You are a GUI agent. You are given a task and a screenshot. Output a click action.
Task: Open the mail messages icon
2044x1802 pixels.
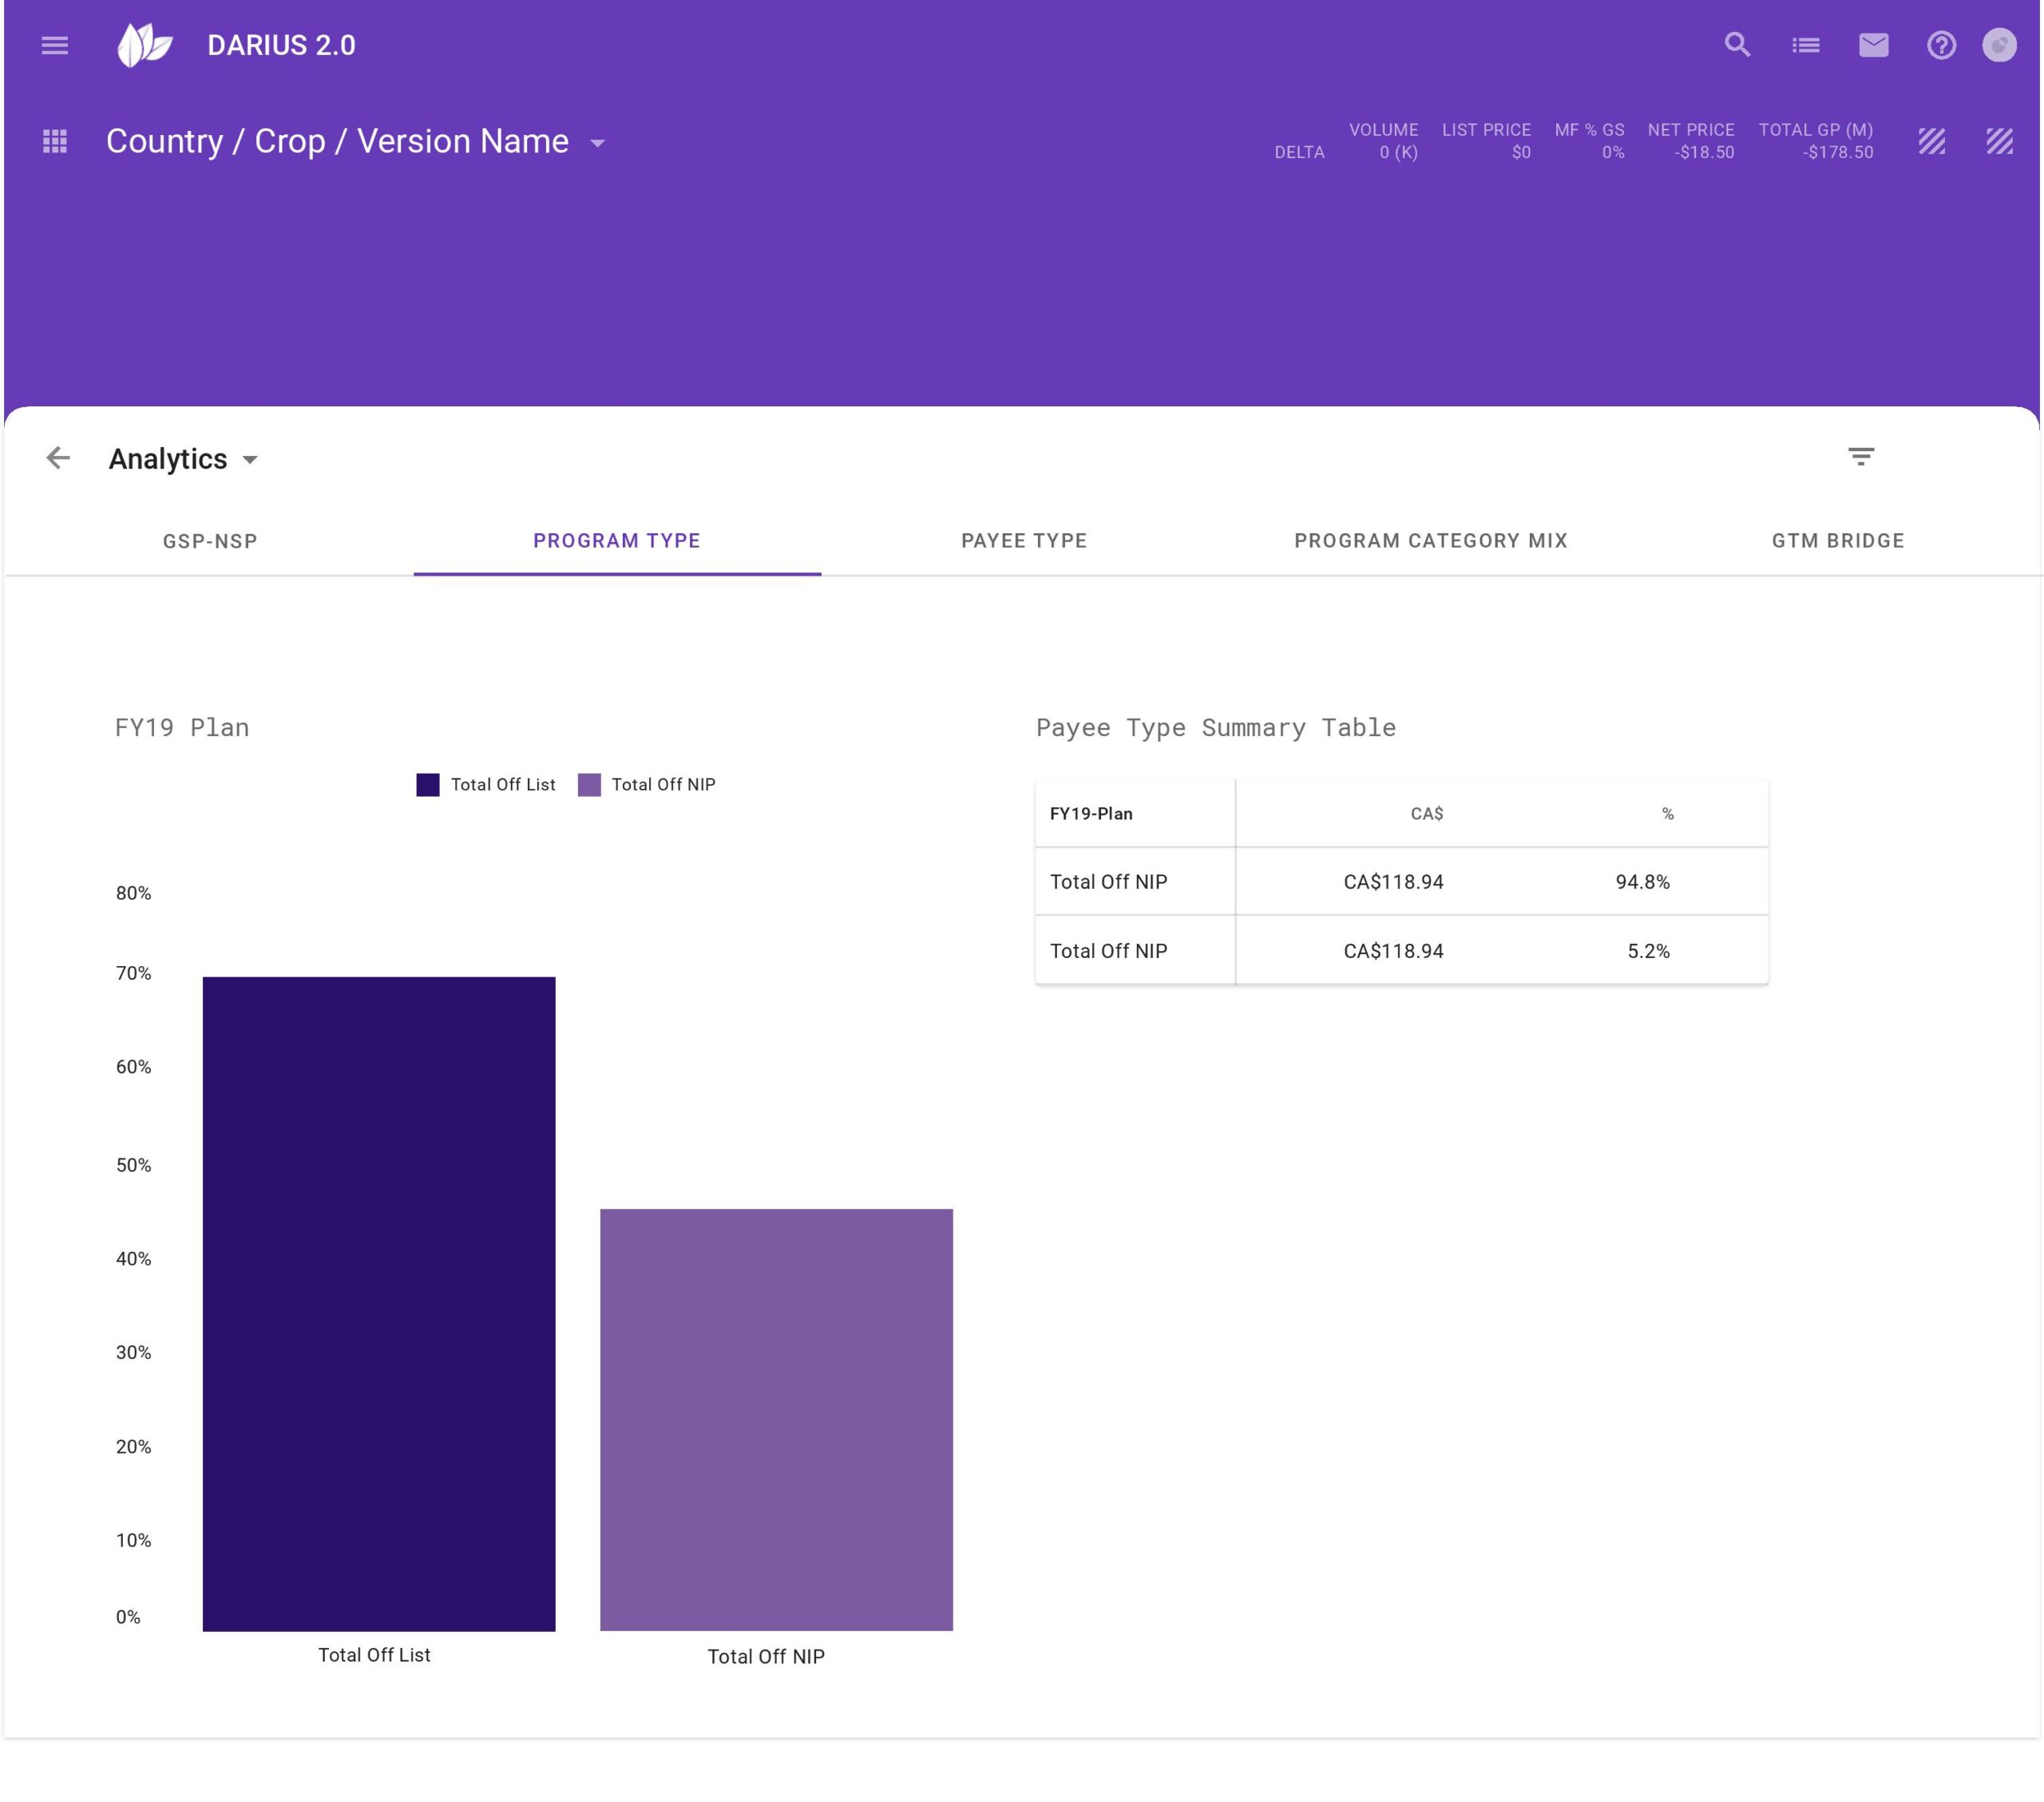[1874, 45]
